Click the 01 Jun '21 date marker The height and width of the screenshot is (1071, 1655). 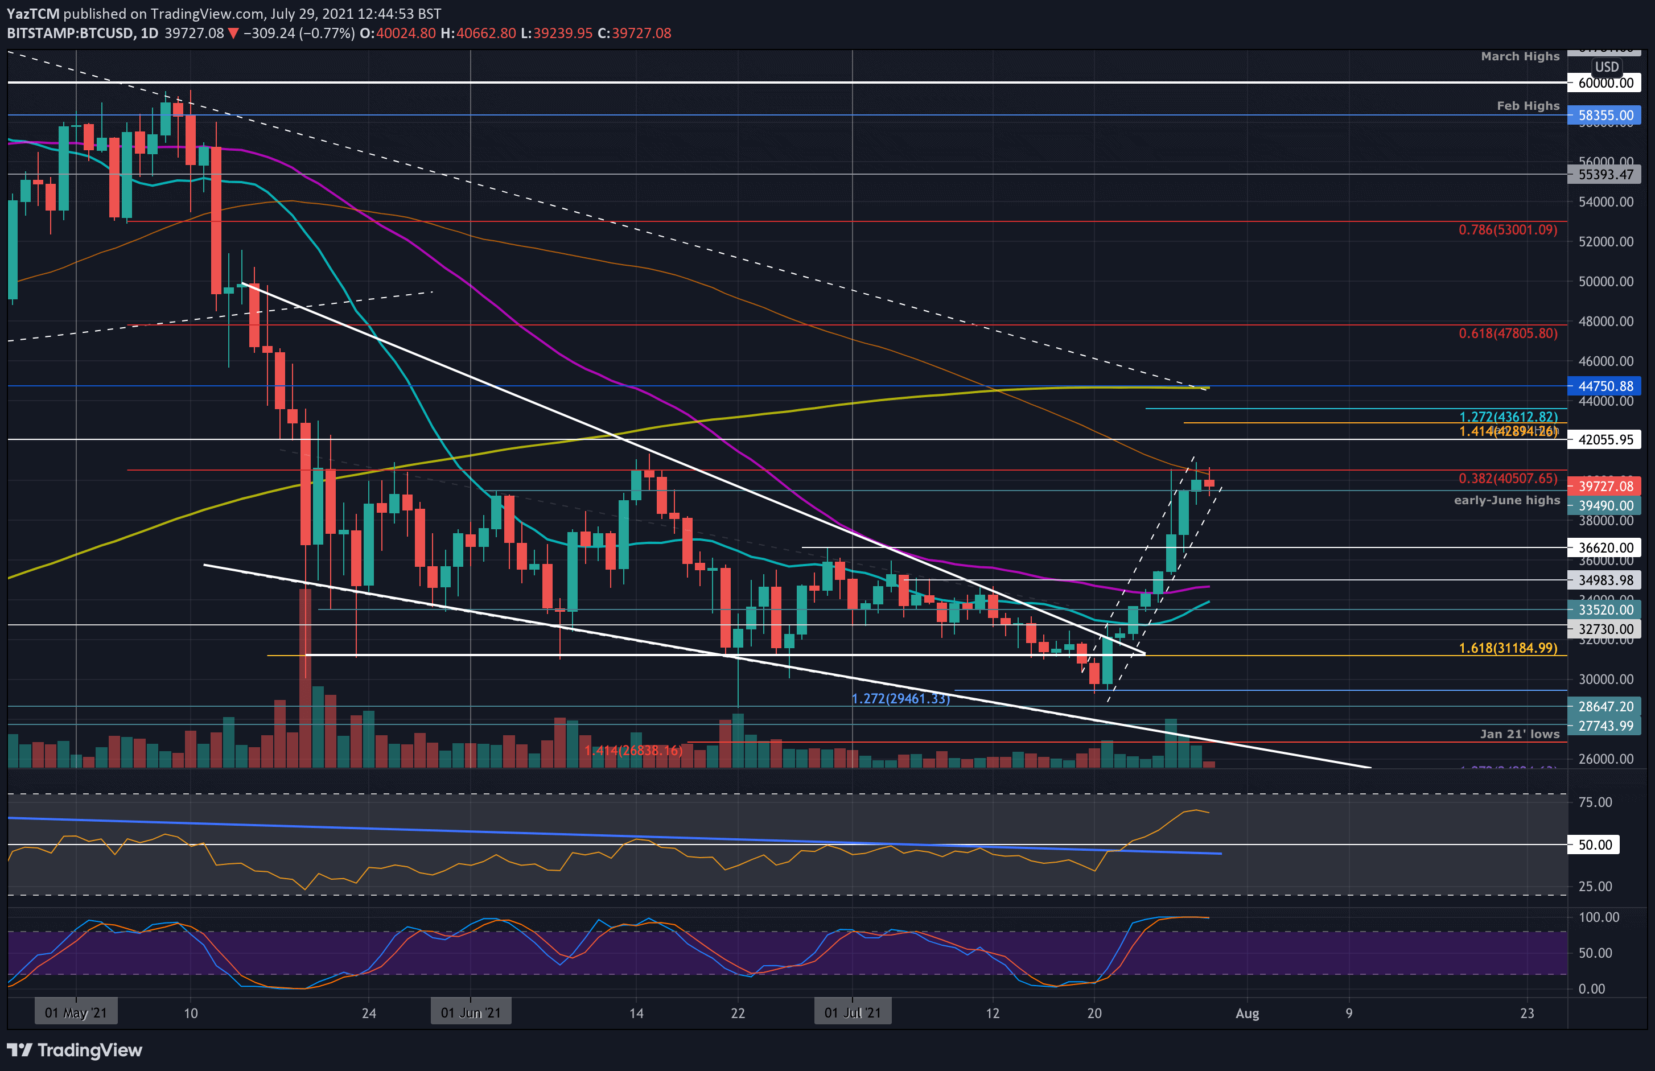[471, 1012]
